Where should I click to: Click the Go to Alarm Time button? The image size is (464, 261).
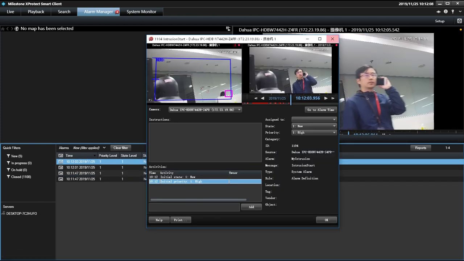[x=321, y=110]
